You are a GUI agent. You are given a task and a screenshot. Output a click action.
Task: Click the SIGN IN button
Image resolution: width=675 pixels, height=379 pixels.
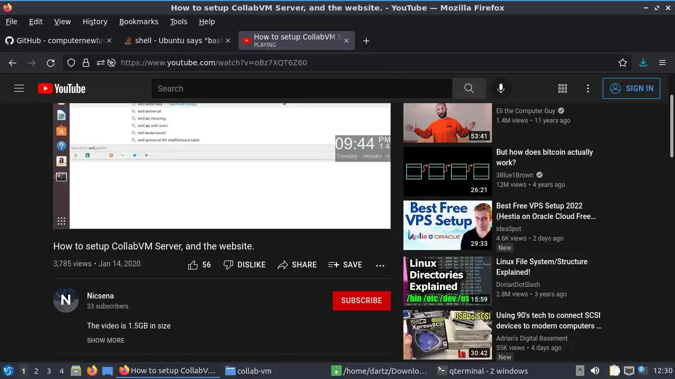point(631,88)
